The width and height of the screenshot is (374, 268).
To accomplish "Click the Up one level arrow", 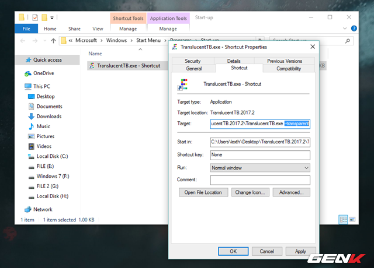I will (54, 41).
